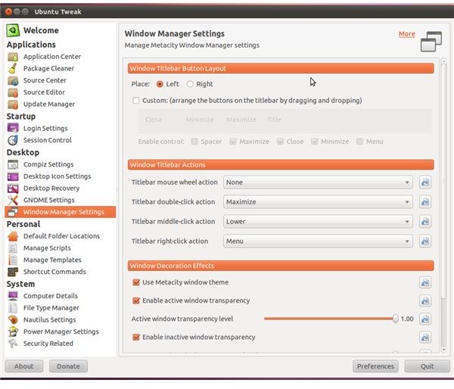This screenshot has width=454, height=389.
Task: Select Left button placement radio
Action: 160,84
